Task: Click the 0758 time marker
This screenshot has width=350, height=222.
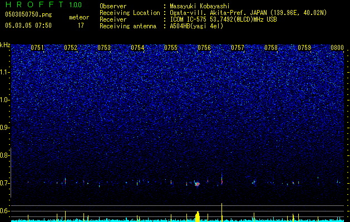Action: point(271,48)
